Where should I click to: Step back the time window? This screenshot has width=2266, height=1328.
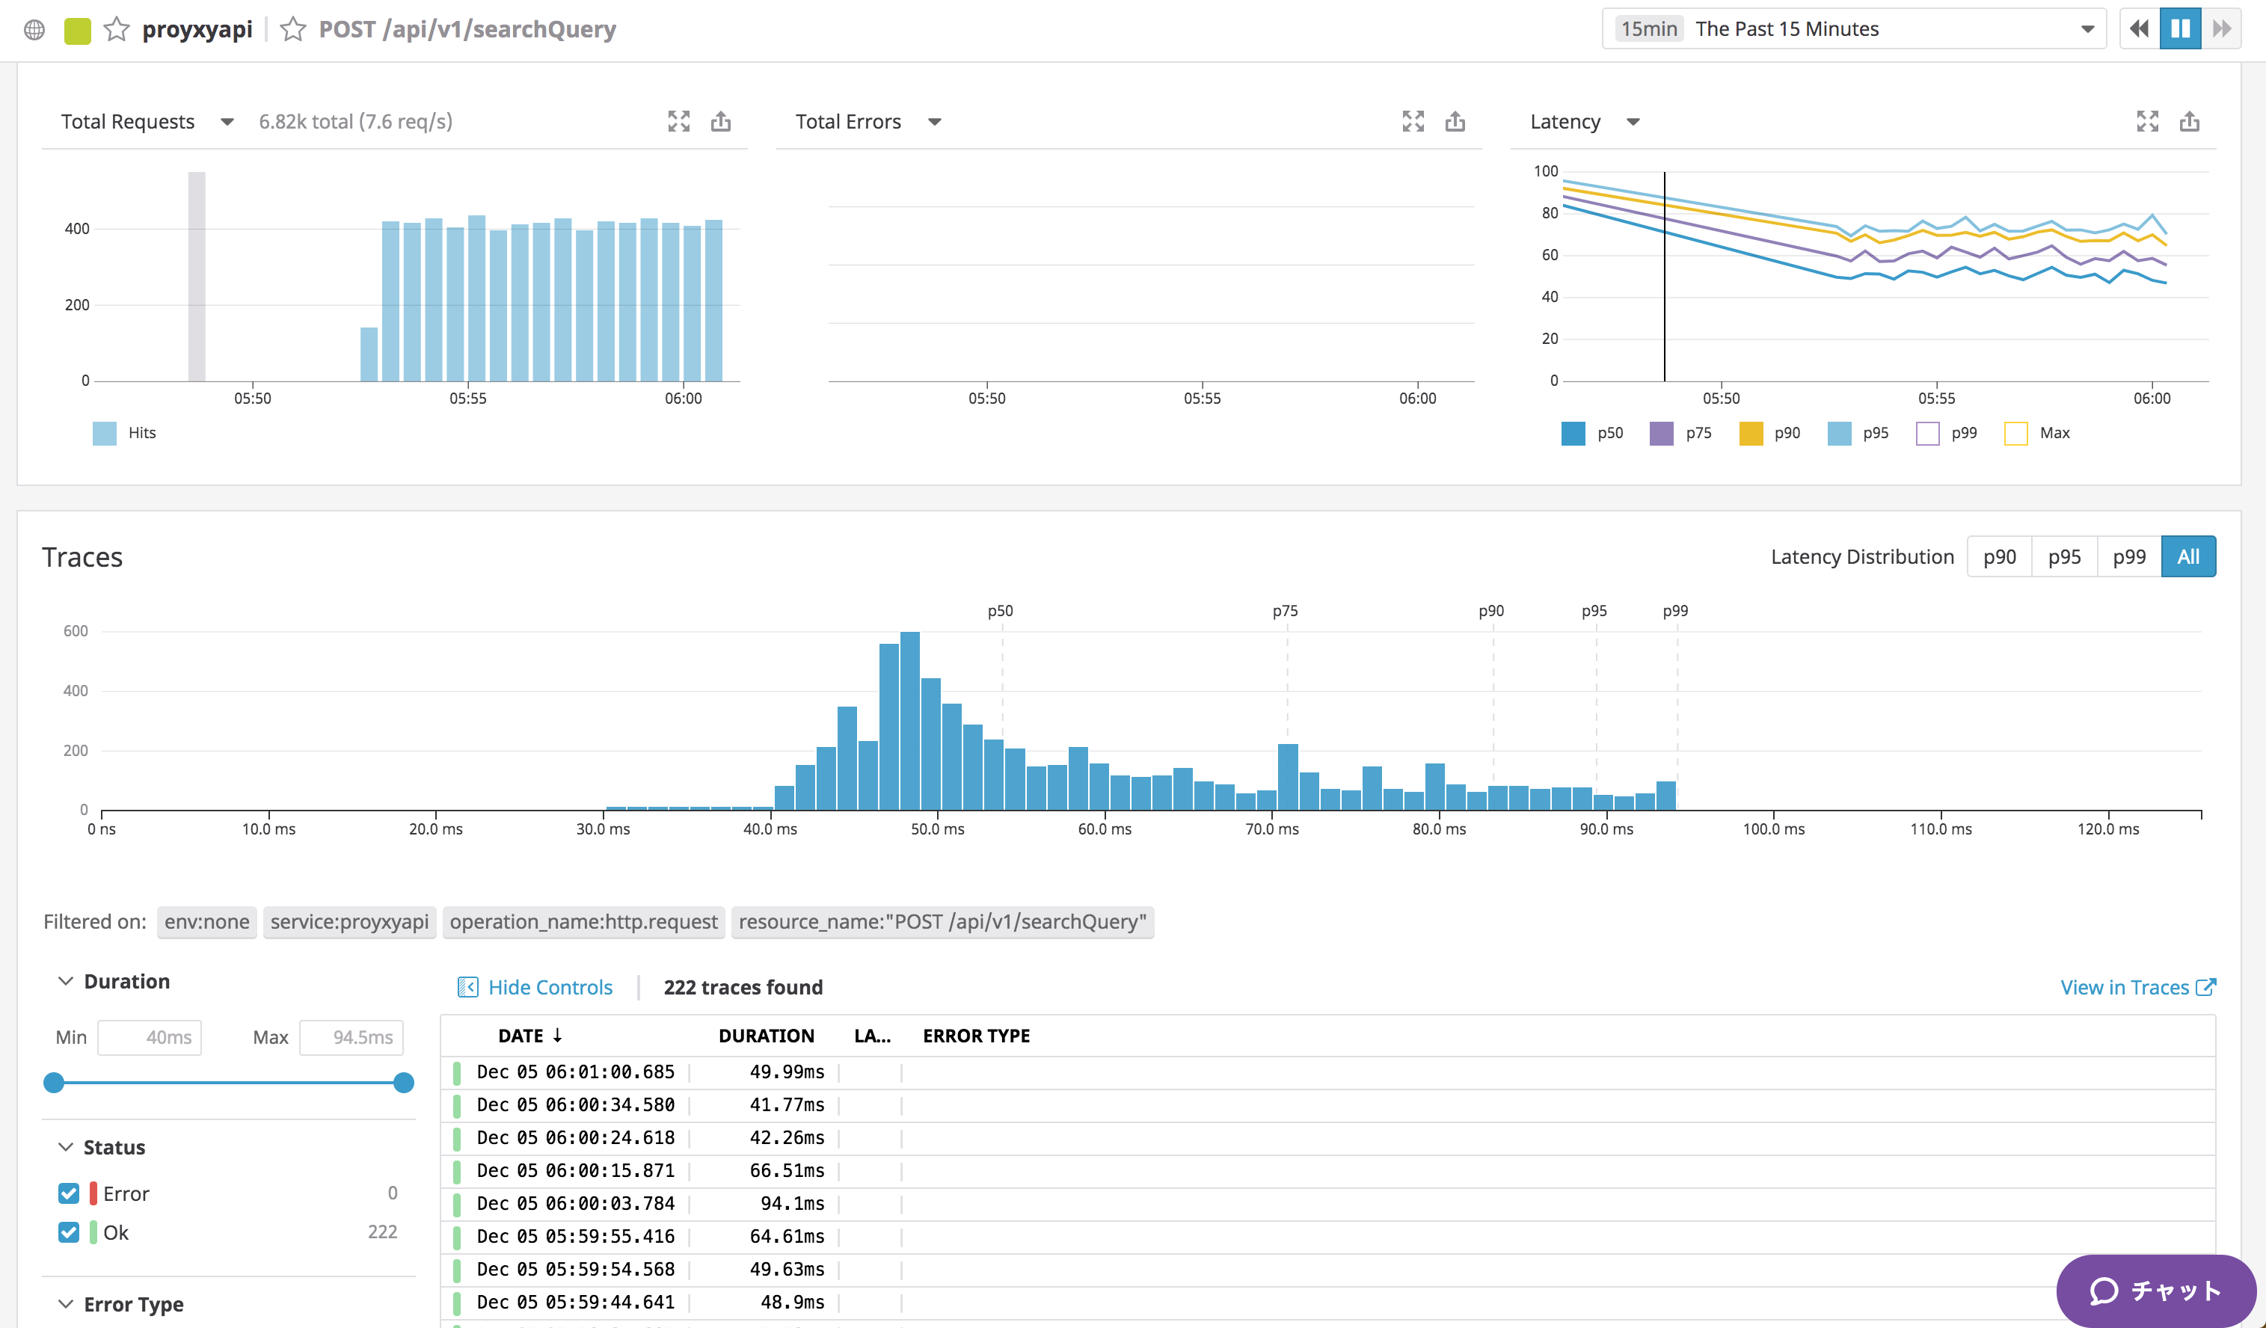point(2139,28)
